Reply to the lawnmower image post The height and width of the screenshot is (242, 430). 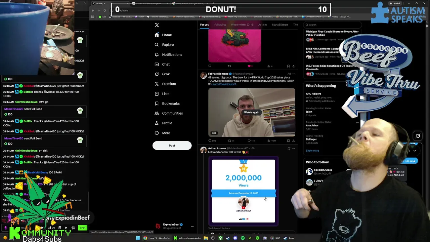point(210,66)
